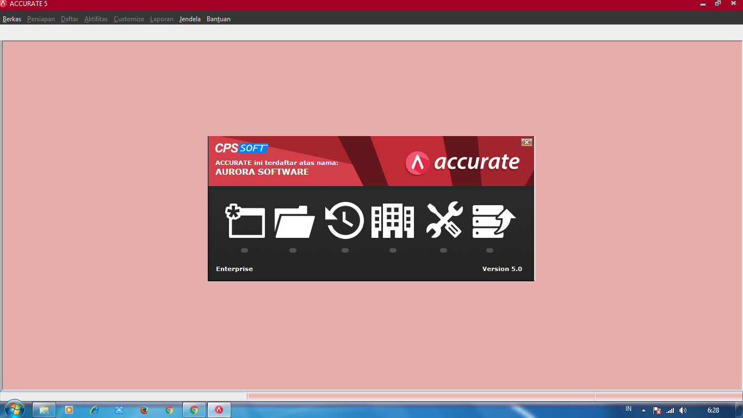Open Windows Explorer from the taskbar
743x418 pixels.
tap(44, 410)
